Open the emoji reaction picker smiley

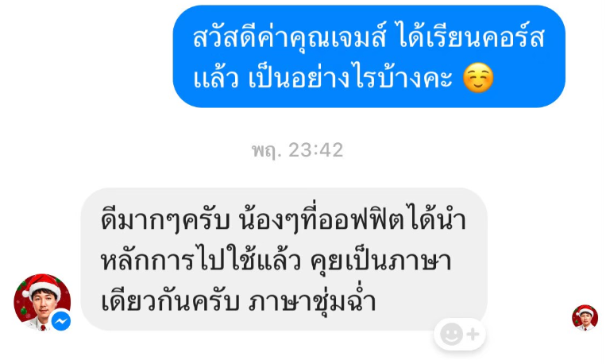click(x=451, y=334)
